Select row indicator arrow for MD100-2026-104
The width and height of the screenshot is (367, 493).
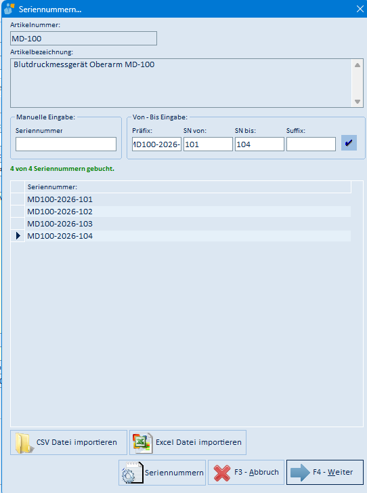(x=18, y=236)
